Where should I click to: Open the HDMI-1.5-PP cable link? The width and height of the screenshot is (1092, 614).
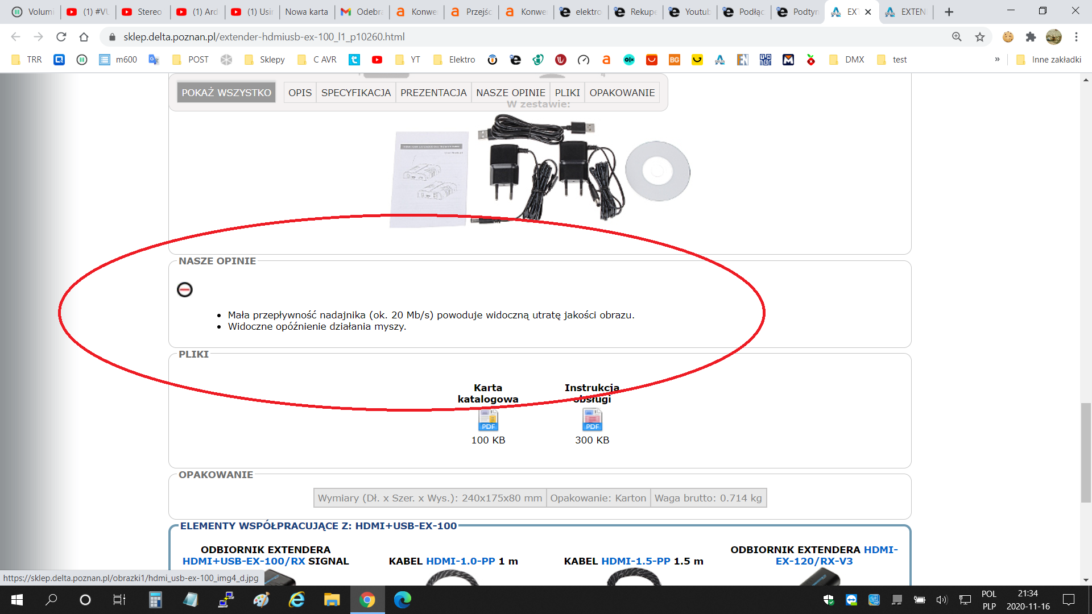point(636,561)
